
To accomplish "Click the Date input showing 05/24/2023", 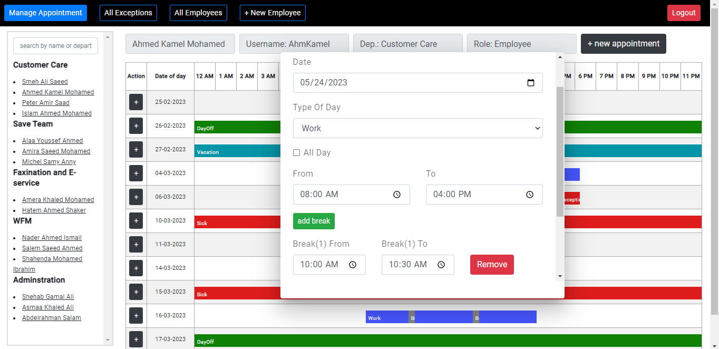I will [x=418, y=83].
